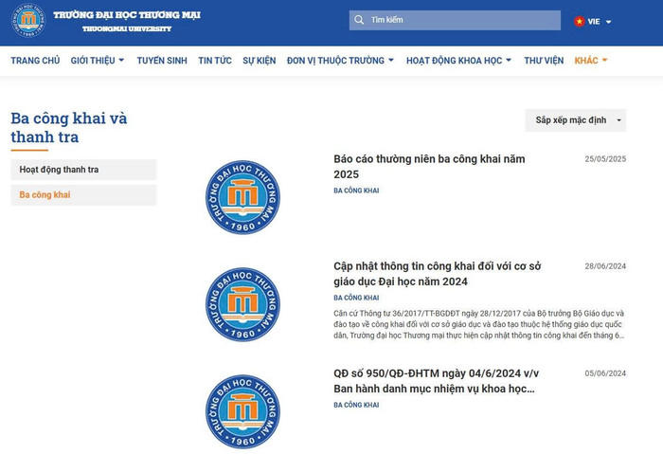Screen dimensions: 663x454
Task: Expand the Đơn vị thuộc trường menu
Action: [340, 61]
